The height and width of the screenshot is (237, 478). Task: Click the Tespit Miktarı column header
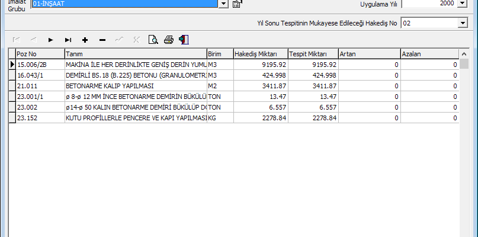313,54
